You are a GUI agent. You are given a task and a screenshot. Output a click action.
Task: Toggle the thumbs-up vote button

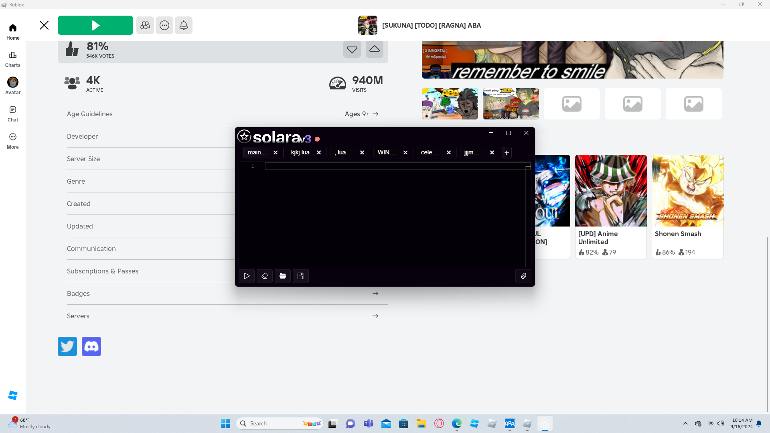[375, 49]
